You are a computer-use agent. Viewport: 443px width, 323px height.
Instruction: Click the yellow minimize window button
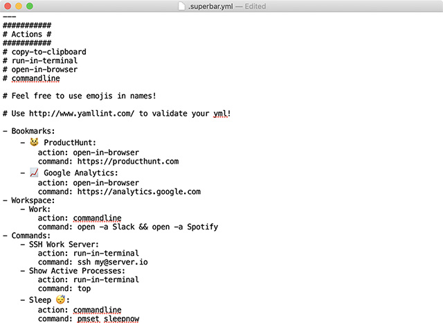[x=19, y=6]
